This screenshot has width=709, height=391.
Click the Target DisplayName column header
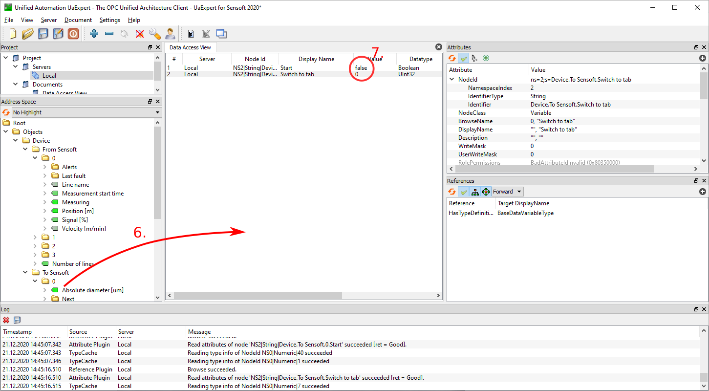(x=523, y=203)
